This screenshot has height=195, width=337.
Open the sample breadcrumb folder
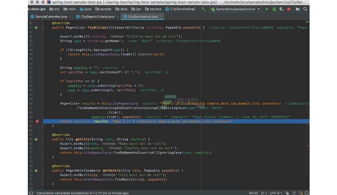(103, 9)
